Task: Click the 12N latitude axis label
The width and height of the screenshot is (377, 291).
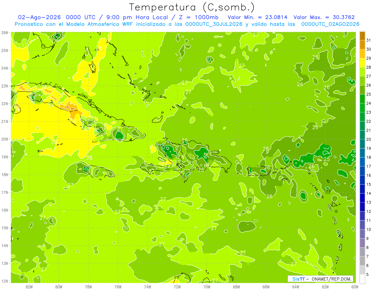Action: [4, 281]
